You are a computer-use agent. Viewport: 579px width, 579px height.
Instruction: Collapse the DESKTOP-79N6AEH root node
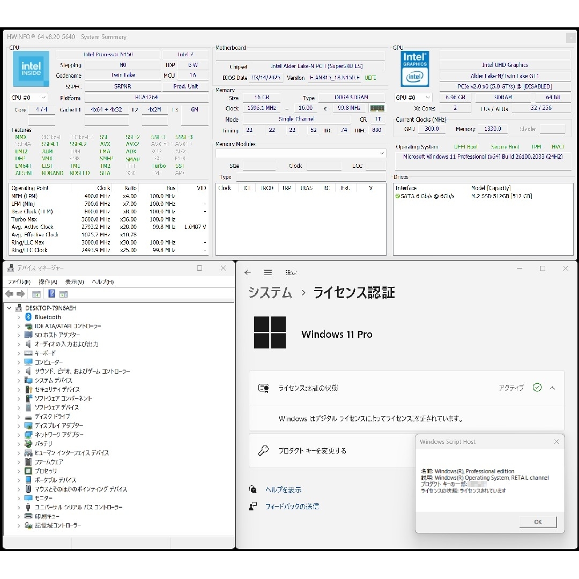pyautogui.click(x=9, y=308)
